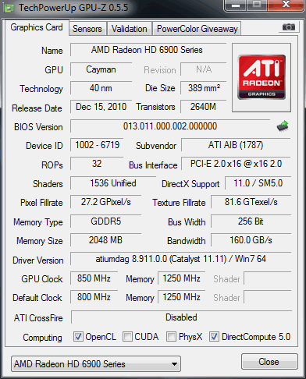This screenshot has height=379, width=306.
Task: Click the Close button
Action: pos(269,361)
